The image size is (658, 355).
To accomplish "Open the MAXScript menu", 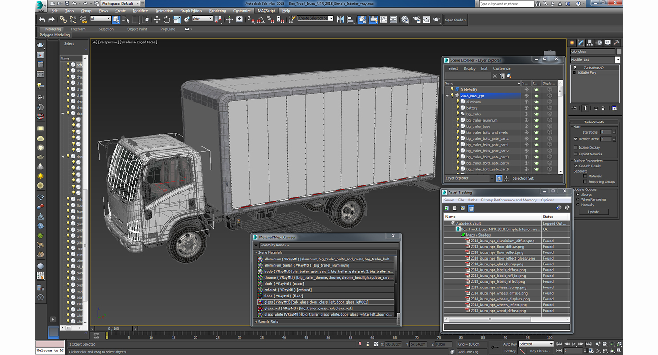I will [266, 11].
